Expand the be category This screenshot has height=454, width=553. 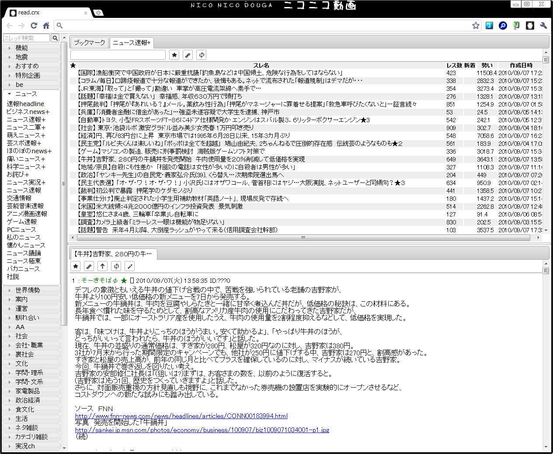(31, 85)
